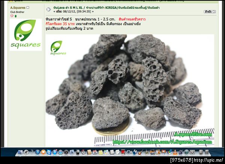This screenshot has width=225, height=164.
Task: Click the online status icon beside A.Squares
Action: 28,8
